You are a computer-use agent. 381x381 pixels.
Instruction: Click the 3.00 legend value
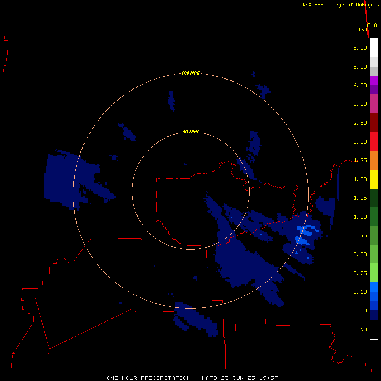[x=360, y=104]
